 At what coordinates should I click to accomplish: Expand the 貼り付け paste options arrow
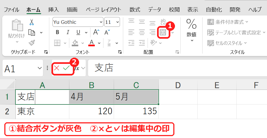click(x=17, y=42)
